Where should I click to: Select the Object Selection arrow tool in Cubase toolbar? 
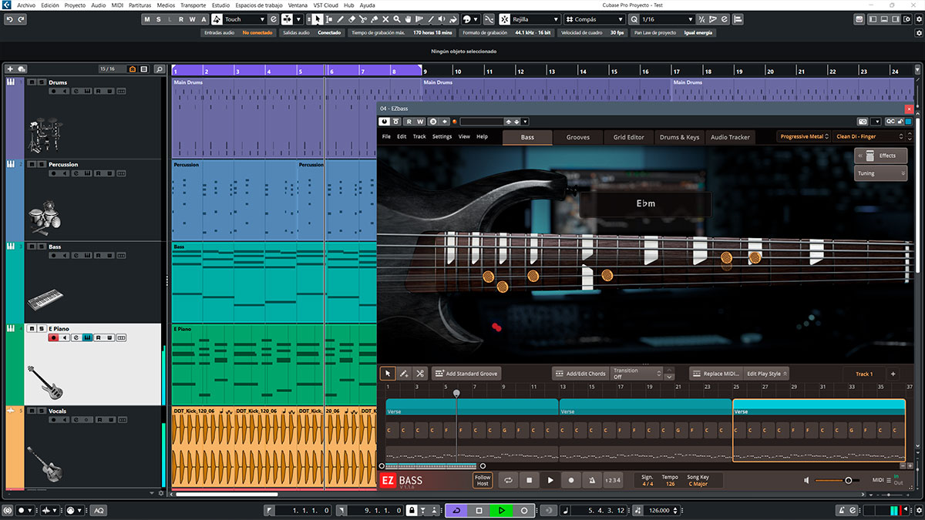point(317,19)
